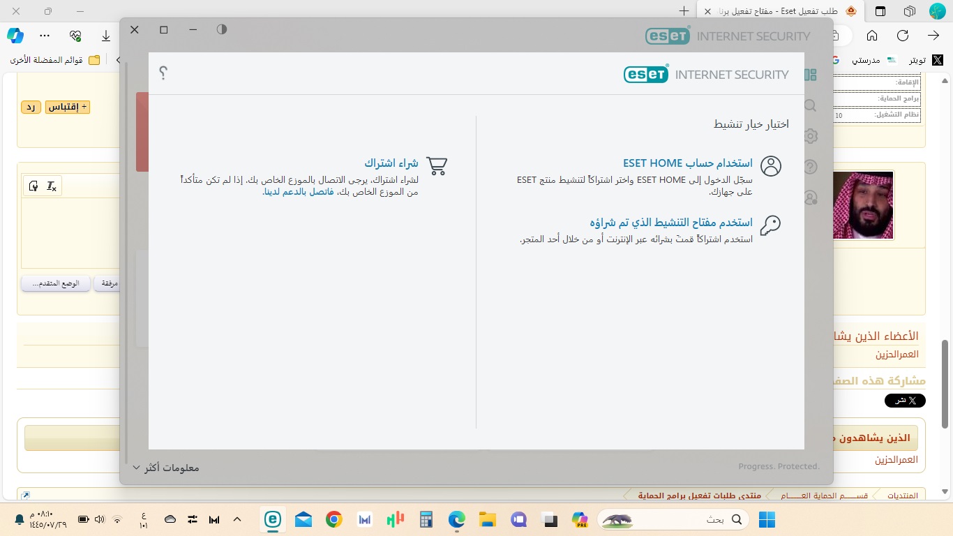Choose 'استخدام حساب ESET HOME' activation option
953x536 pixels.
(x=688, y=163)
